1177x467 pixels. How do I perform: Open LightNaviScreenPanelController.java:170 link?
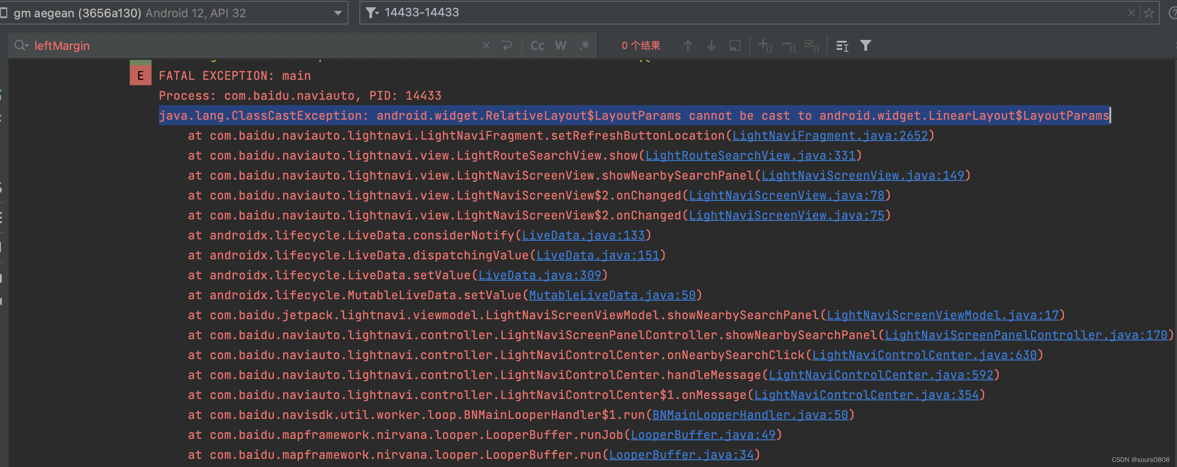[1026, 336]
